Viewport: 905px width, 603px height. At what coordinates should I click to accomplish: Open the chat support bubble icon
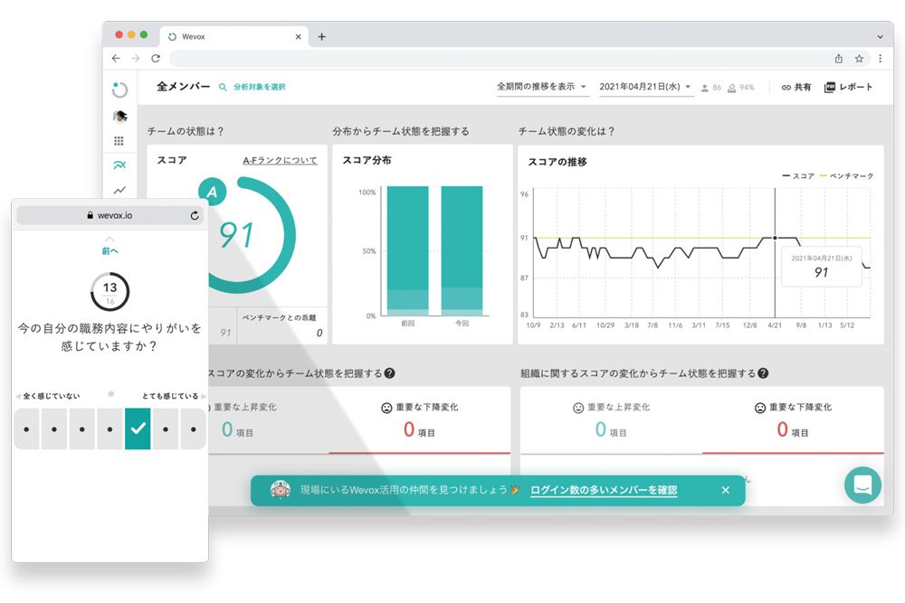(x=862, y=485)
